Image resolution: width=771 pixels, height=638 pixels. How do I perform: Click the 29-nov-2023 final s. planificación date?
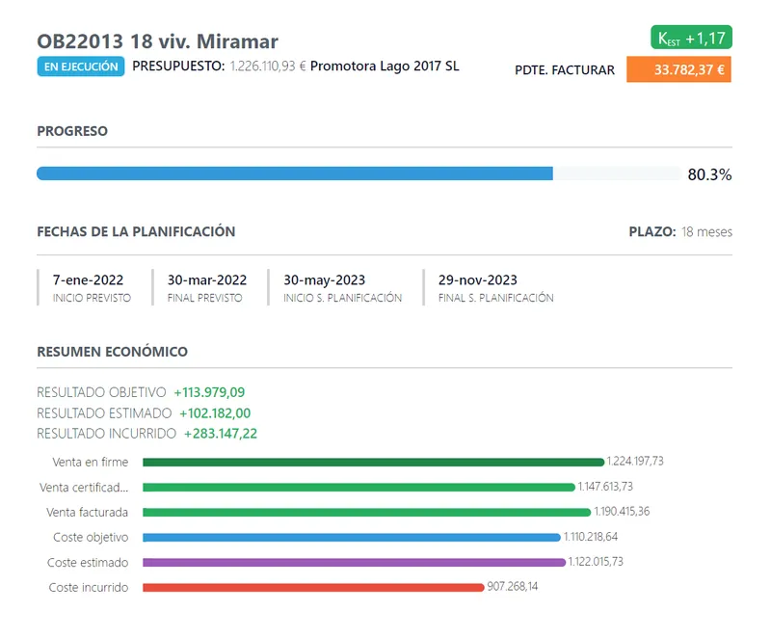coord(477,279)
